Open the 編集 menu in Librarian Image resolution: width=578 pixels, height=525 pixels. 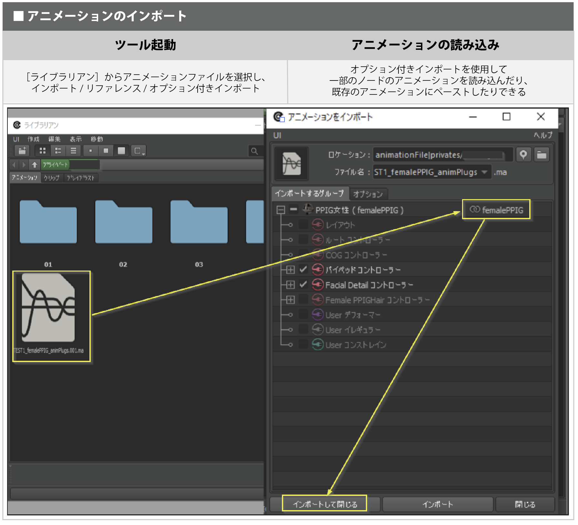[x=54, y=139]
